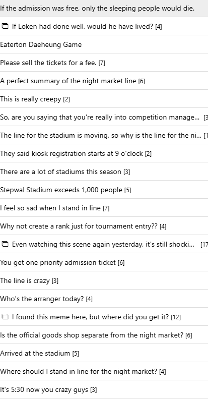Open 'It's 5:30 now you crazy guys' post
Screen dimensions: 208x399
coord(44,389)
